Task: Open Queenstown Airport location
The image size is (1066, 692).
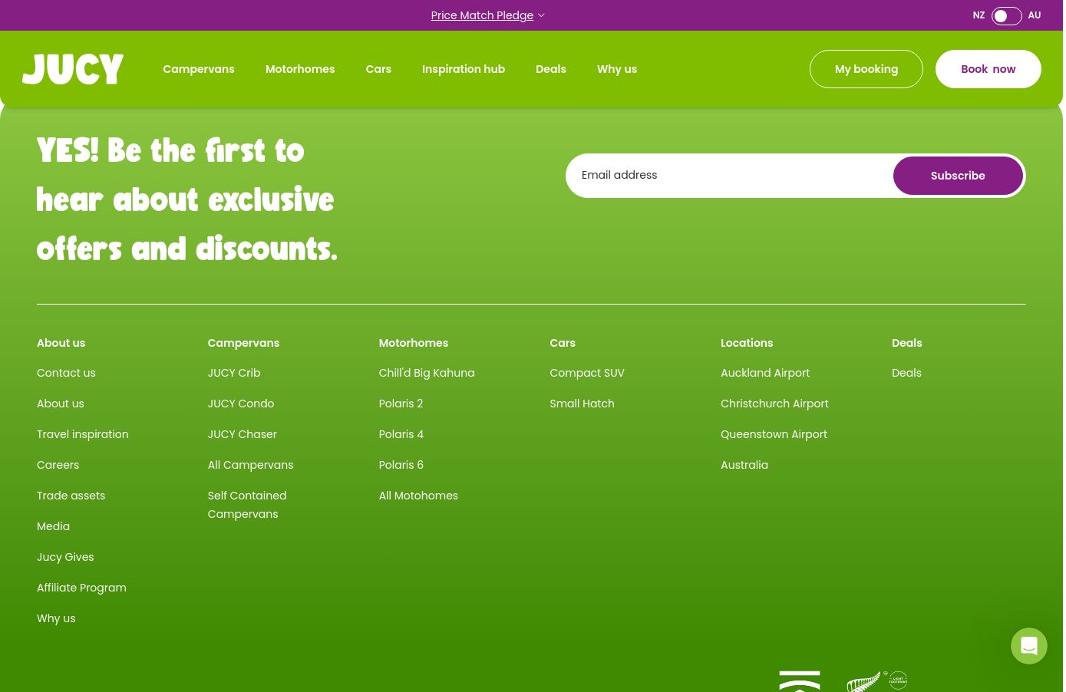Action: 774,434
